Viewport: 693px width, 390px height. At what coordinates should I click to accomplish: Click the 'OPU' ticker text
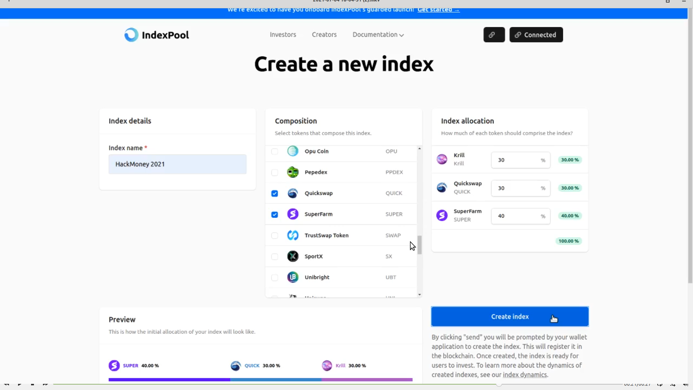coord(391,151)
